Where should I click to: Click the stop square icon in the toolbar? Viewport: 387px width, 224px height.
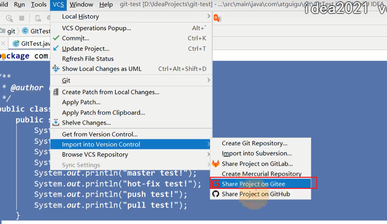coord(22,18)
